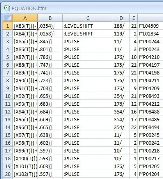Viewport: 163px width, 179px height.
Task: Click cell containing 188/
Action: click(x=121, y=26)
